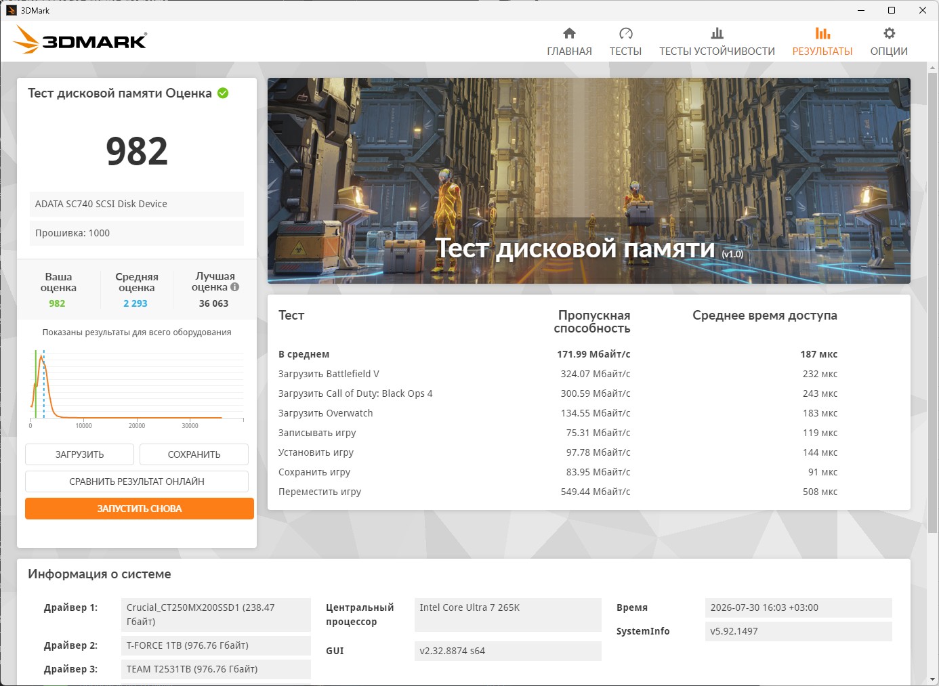
Task: Select the РЕЗУЛЬТАТЫ bar chart icon
Action: pyautogui.click(x=822, y=33)
